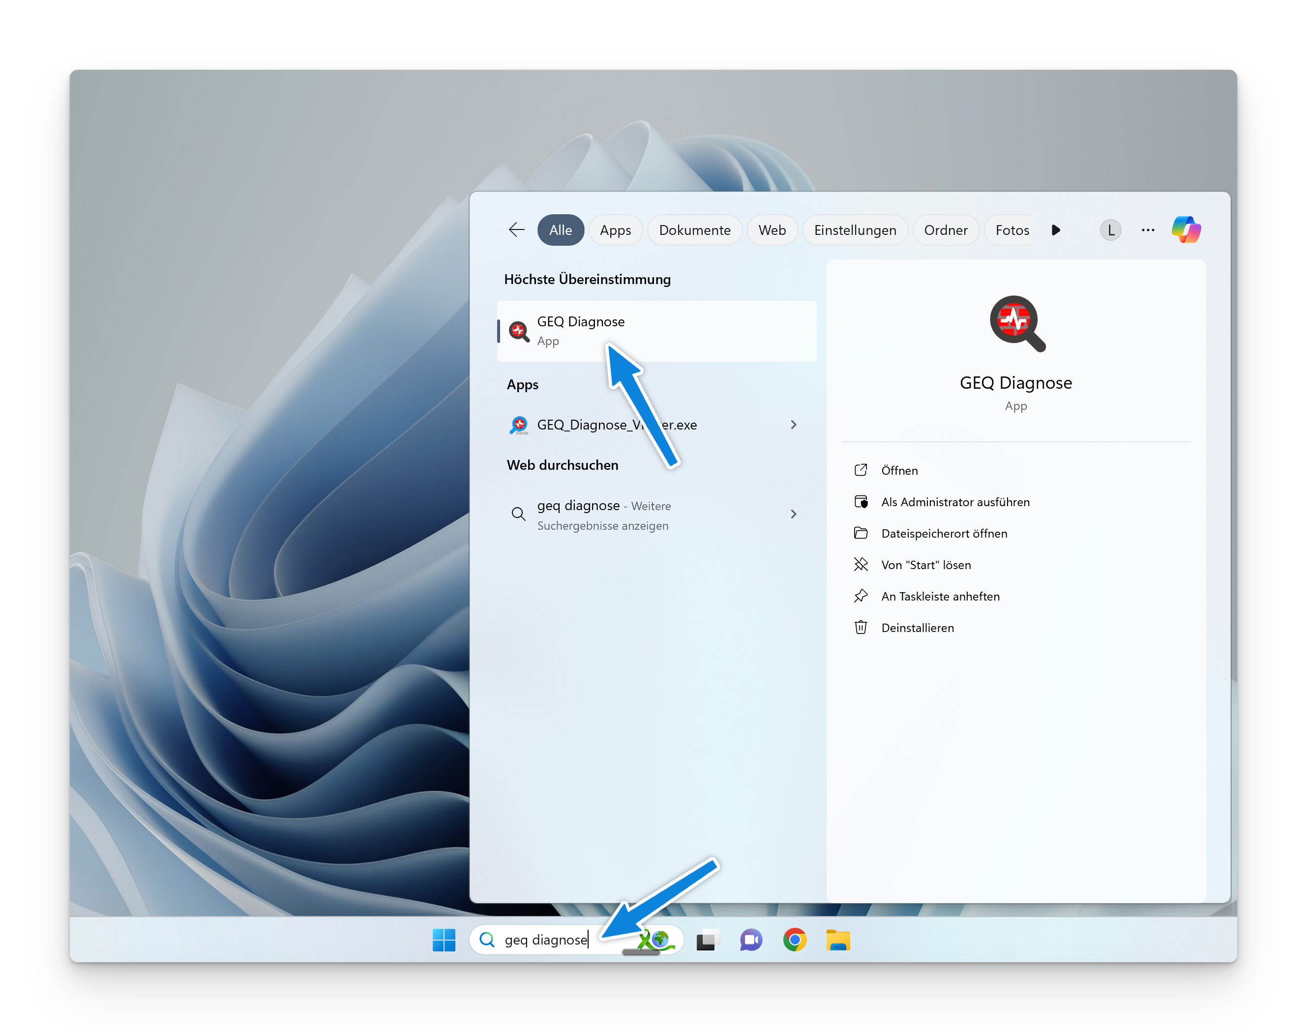Image resolution: width=1307 pixels, height=1032 pixels.
Task: Launch Google Chrome from the taskbar
Action: click(x=794, y=940)
